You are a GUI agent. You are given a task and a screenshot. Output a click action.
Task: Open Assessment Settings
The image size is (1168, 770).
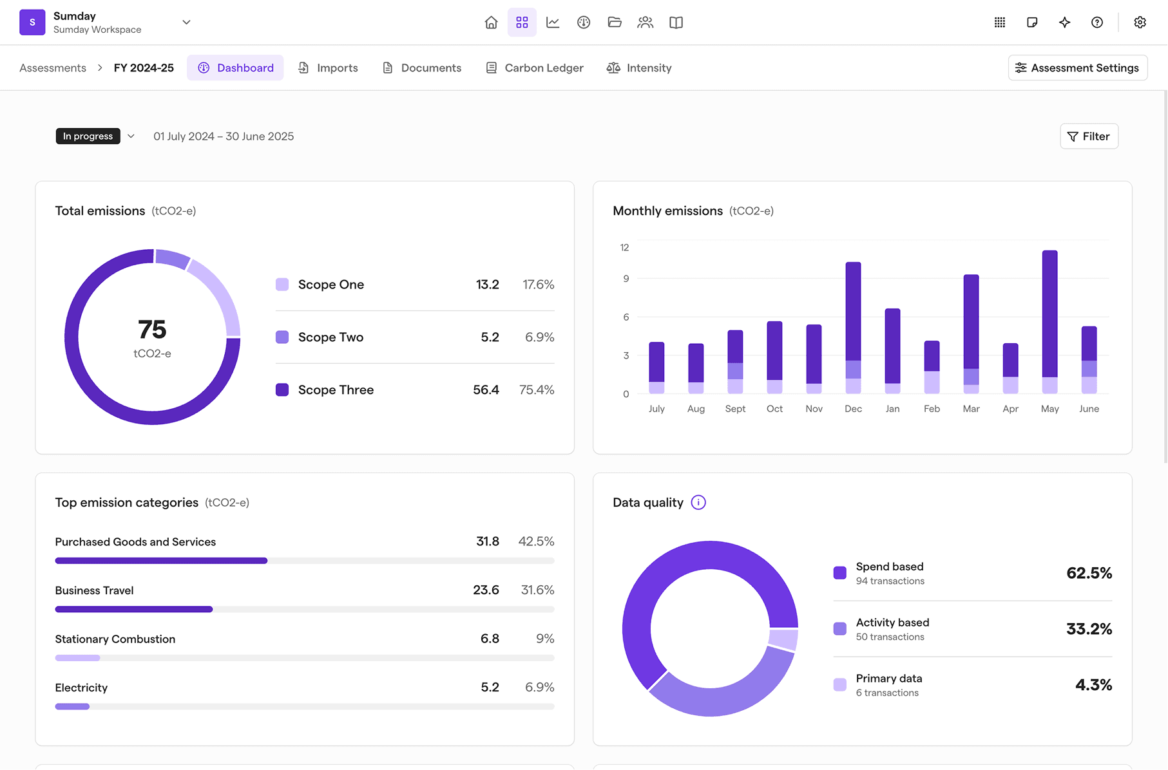click(1077, 68)
